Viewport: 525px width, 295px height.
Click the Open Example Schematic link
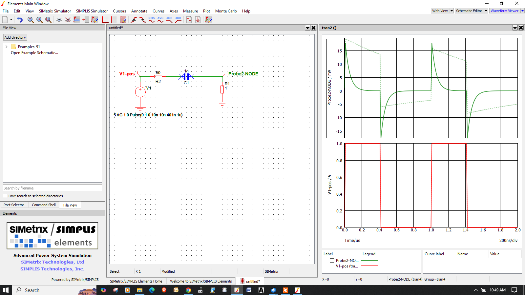pos(34,53)
